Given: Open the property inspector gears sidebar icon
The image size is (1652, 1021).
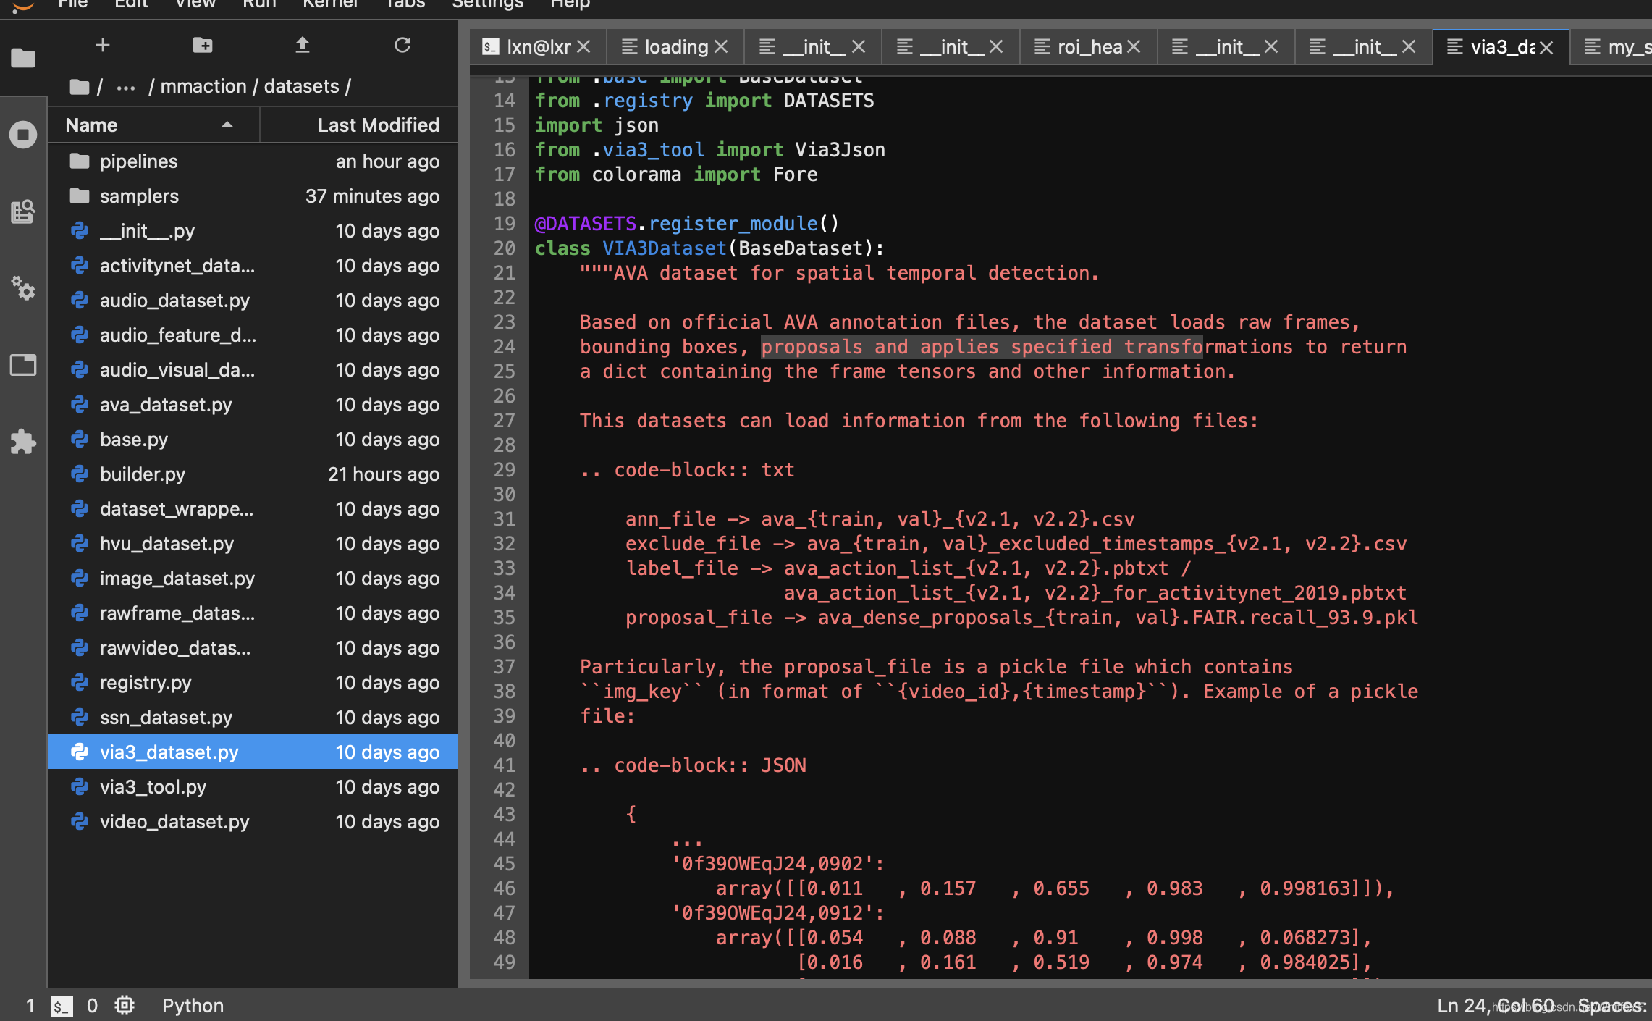Looking at the screenshot, I should [x=23, y=288].
